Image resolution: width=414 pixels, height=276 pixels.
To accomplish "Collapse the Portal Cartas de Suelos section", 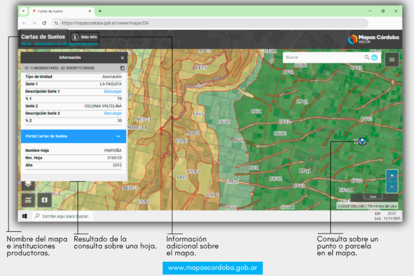I will point(118,136).
